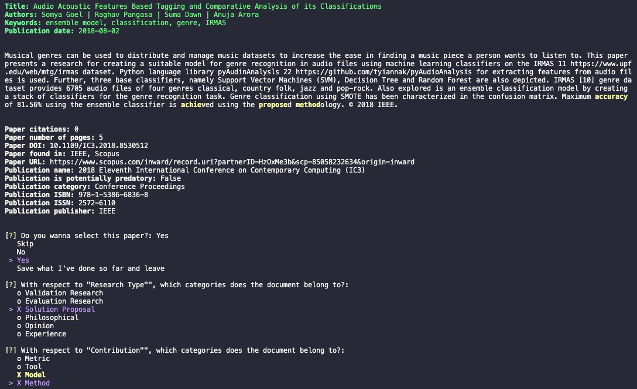
Task: Check the Metric contribution option
Action: pos(33,358)
